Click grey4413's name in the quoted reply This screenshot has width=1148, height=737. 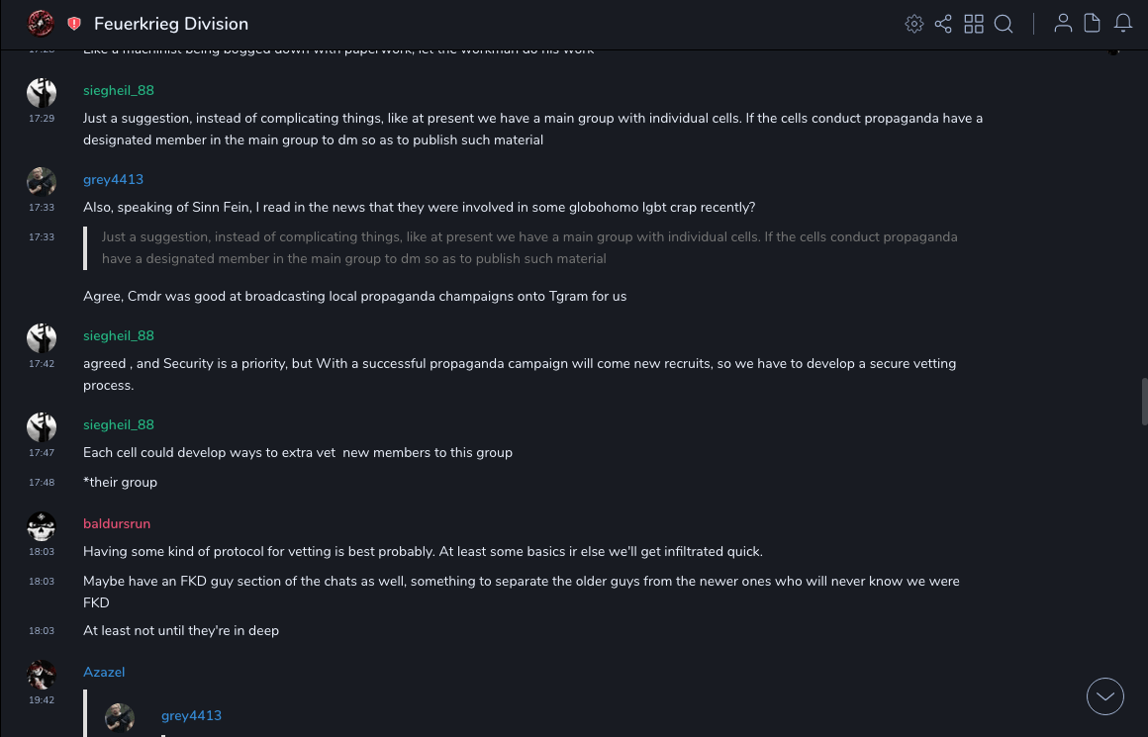pos(191,715)
